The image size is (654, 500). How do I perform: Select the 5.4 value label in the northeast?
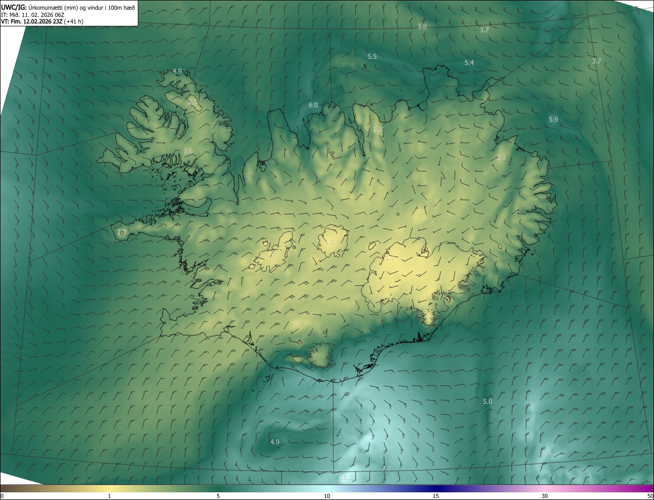469,63
